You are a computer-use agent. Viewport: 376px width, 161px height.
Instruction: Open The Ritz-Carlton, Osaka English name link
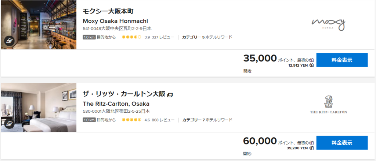[x=116, y=104]
